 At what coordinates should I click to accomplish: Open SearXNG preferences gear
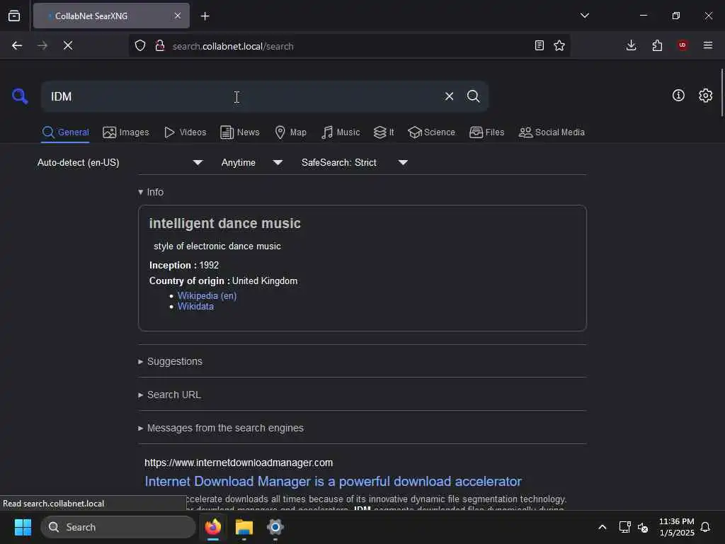[705, 96]
